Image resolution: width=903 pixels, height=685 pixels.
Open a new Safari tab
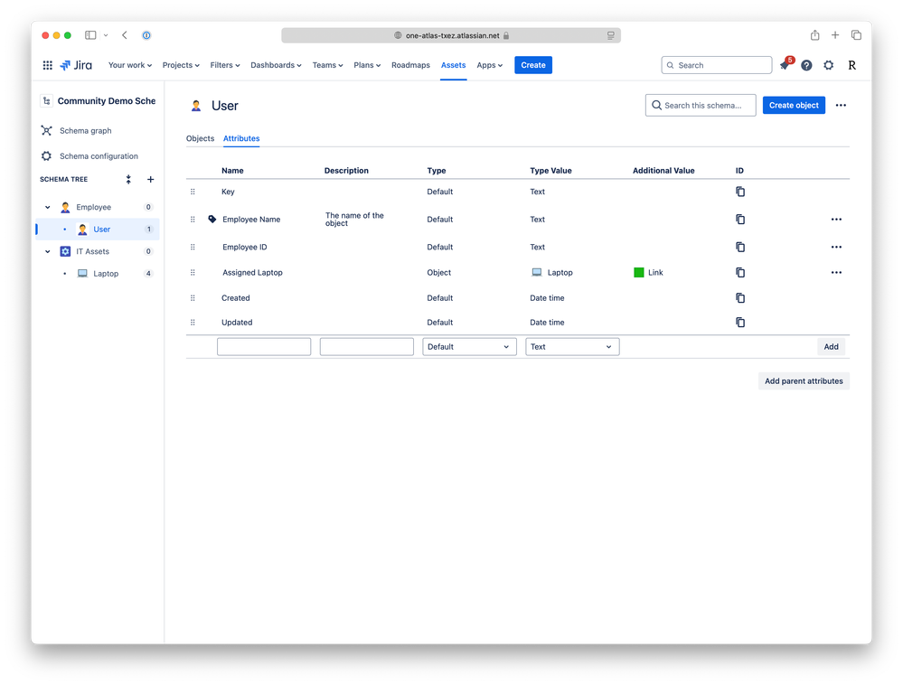[835, 35]
